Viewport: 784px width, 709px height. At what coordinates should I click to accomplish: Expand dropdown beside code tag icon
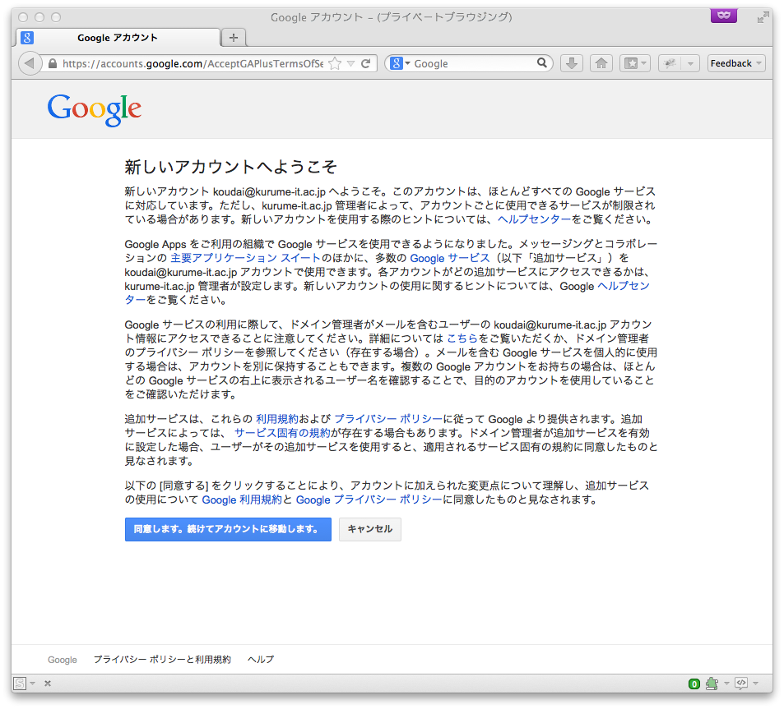(x=755, y=683)
